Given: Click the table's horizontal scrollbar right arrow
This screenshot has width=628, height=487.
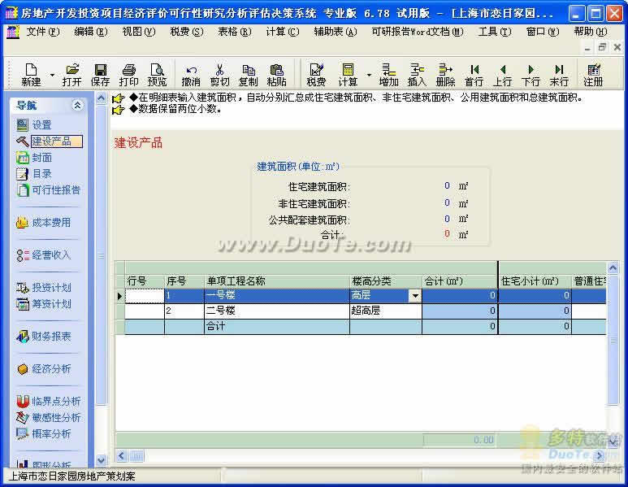Looking at the screenshot, I should (x=600, y=456).
